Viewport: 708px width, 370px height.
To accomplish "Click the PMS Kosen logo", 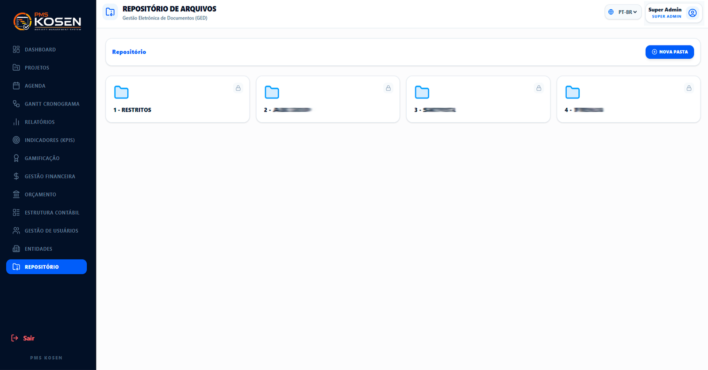I will click(47, 21).
